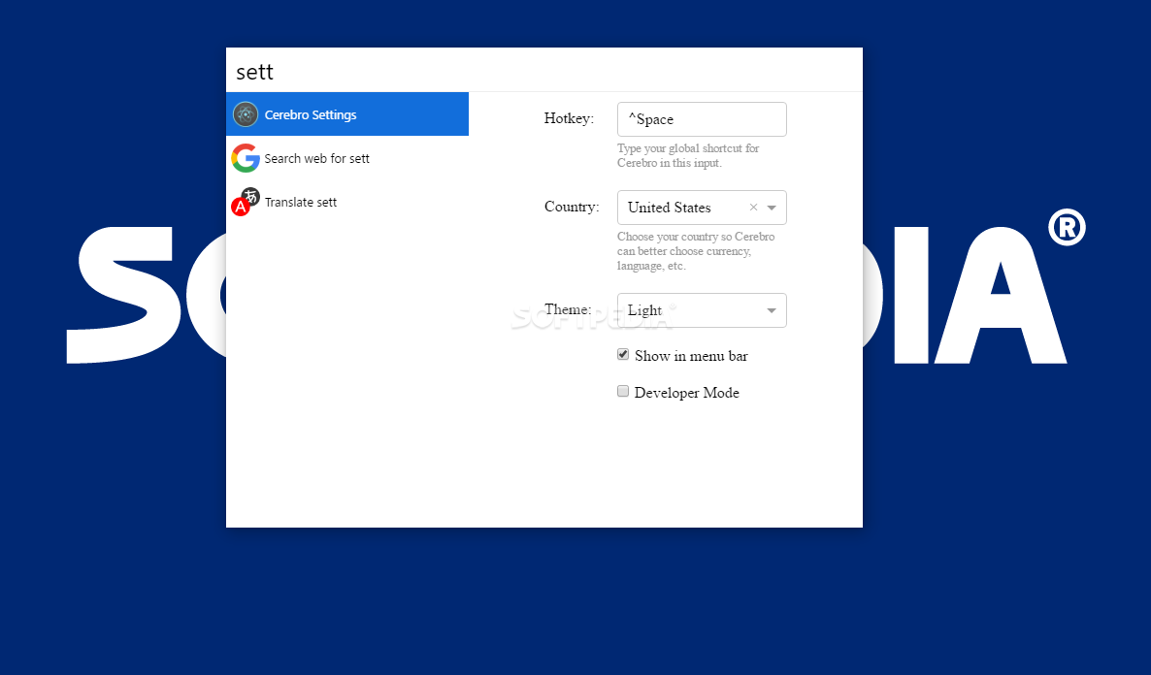Viewport: 1151px width, 675px height.
Task: Click the country help text about currency
Action: pyautogui.click(x=696, y=251)
